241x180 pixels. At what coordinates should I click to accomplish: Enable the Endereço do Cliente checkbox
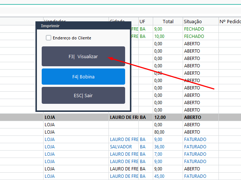click(x=48, y=38)
